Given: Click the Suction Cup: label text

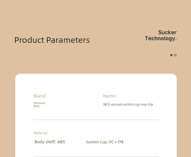Looking at the screenshot, I should [97, 142].
